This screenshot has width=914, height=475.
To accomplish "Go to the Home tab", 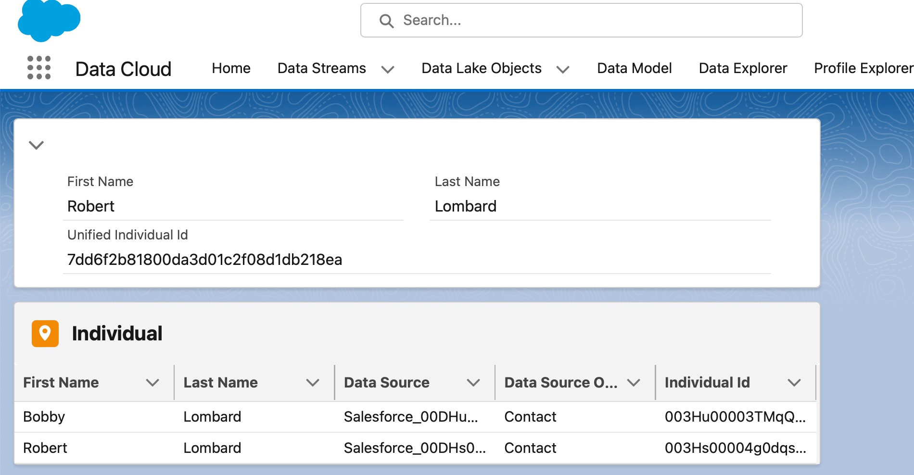I will pyautogui.click(x=231, y=68).
